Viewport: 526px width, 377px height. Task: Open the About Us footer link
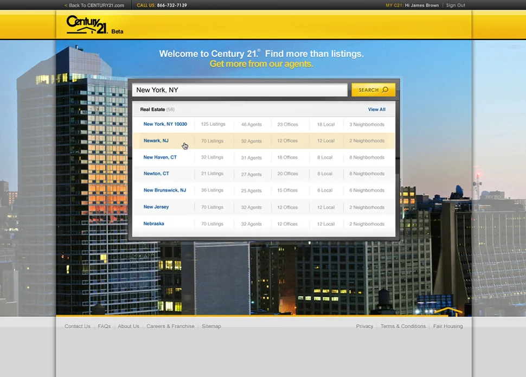tap(129, 327)
